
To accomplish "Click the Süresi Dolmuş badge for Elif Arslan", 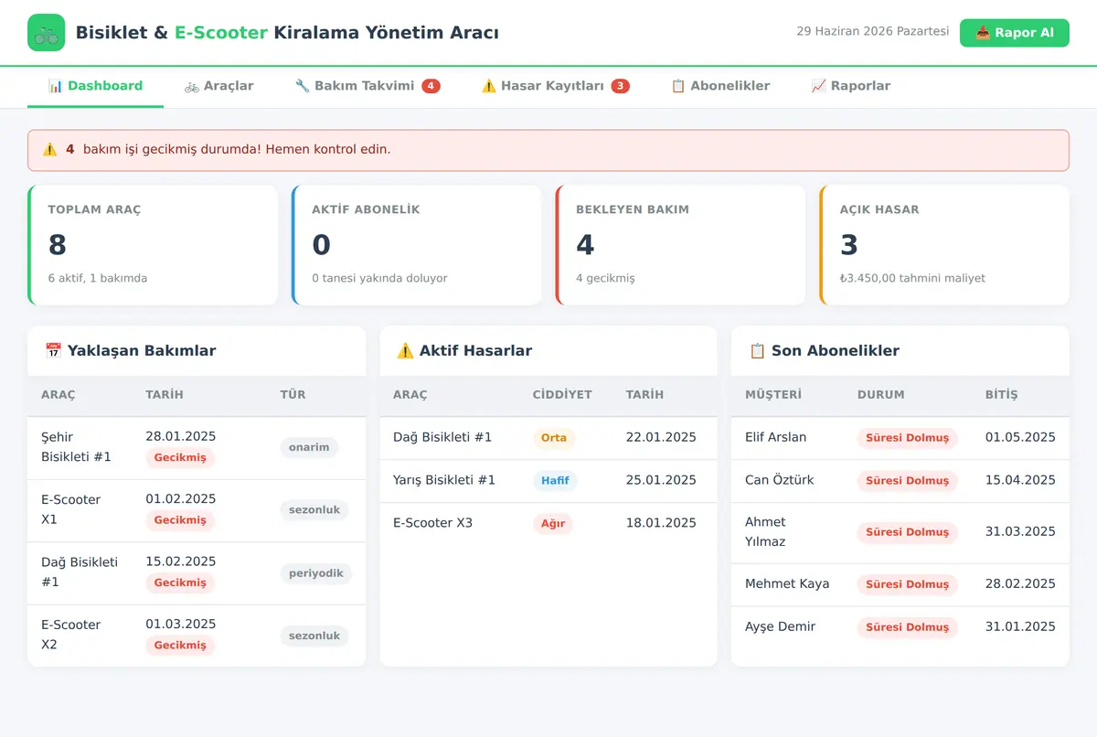I will pos(908,438).
